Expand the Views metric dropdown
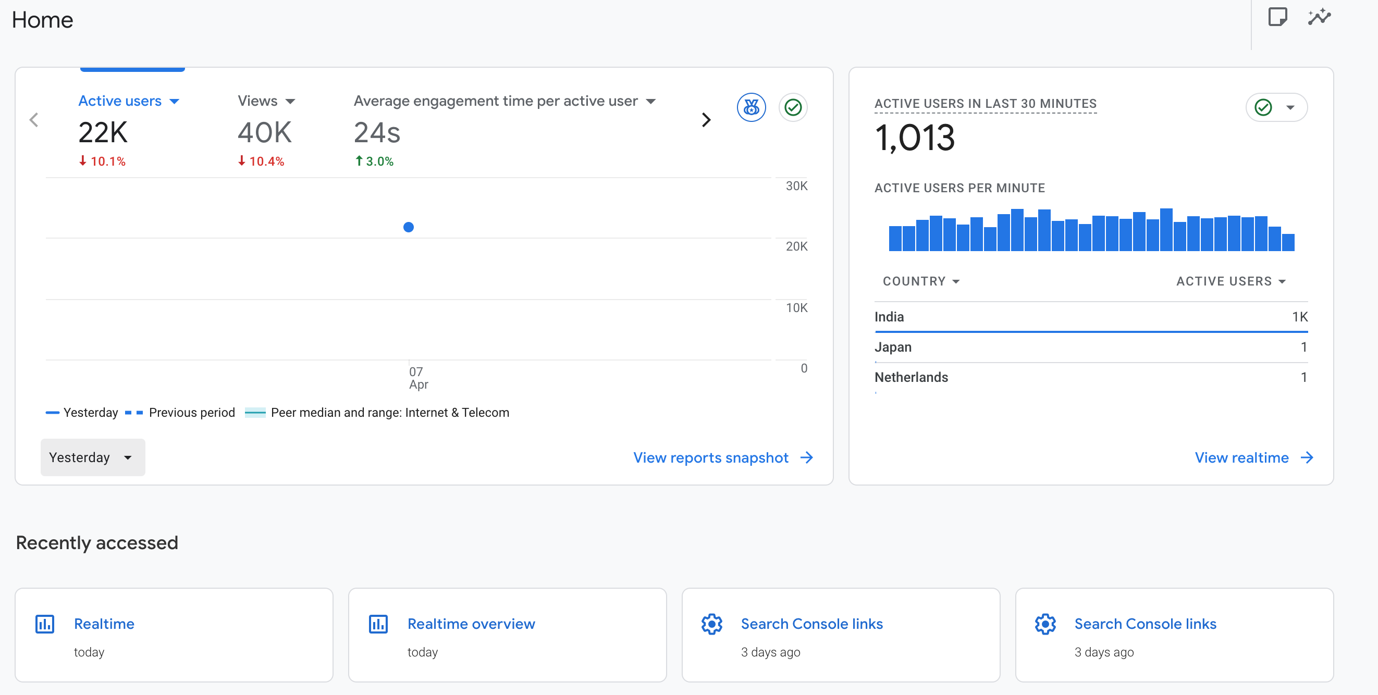The width and height of the screenshot is (1378, 695). pos(290,102)
